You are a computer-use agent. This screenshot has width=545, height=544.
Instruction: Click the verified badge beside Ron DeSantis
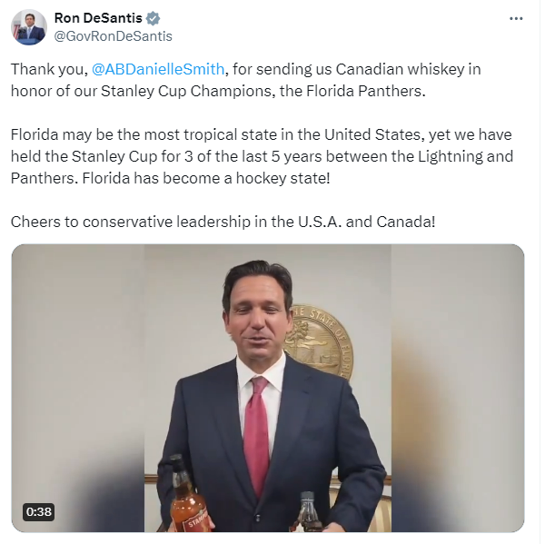[153, 18]
